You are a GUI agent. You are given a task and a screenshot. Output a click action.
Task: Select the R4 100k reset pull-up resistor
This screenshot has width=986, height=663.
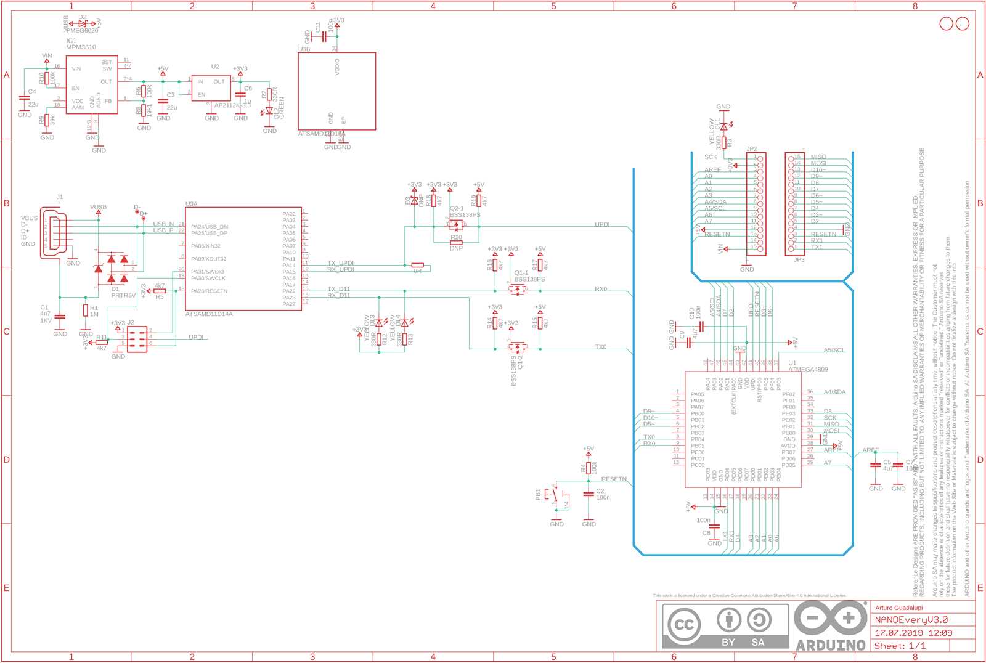[589, 468]
